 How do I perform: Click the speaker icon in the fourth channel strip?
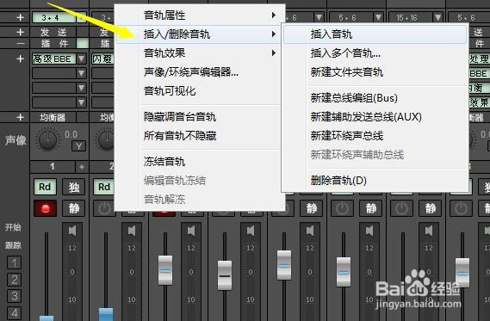pos(251,231)
